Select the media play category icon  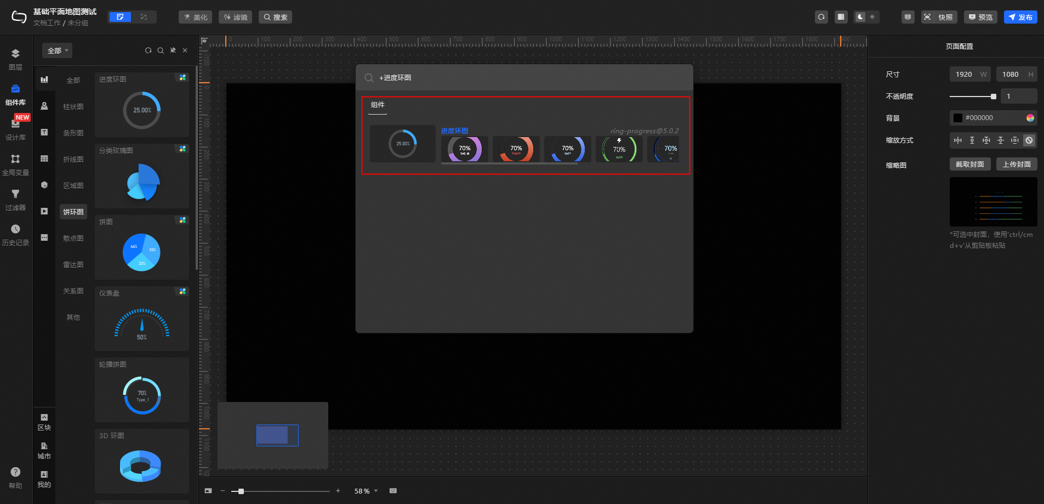(x=44, y=211)
